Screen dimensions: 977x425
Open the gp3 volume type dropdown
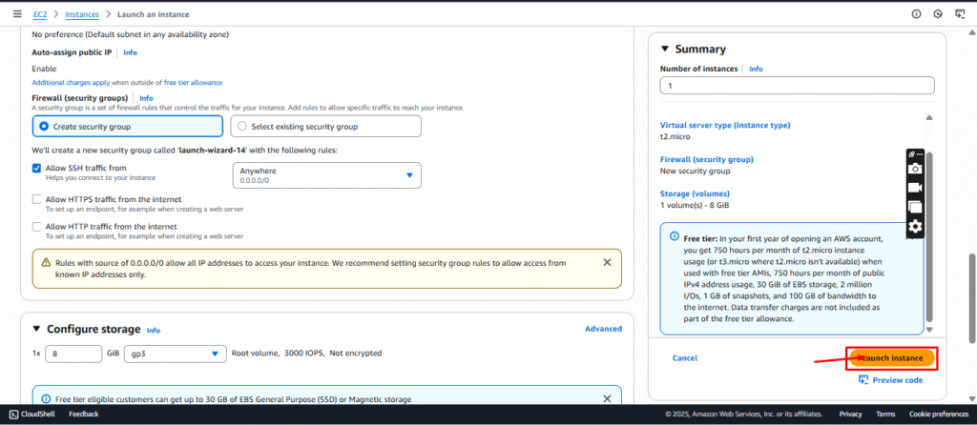tap(176, 354)
